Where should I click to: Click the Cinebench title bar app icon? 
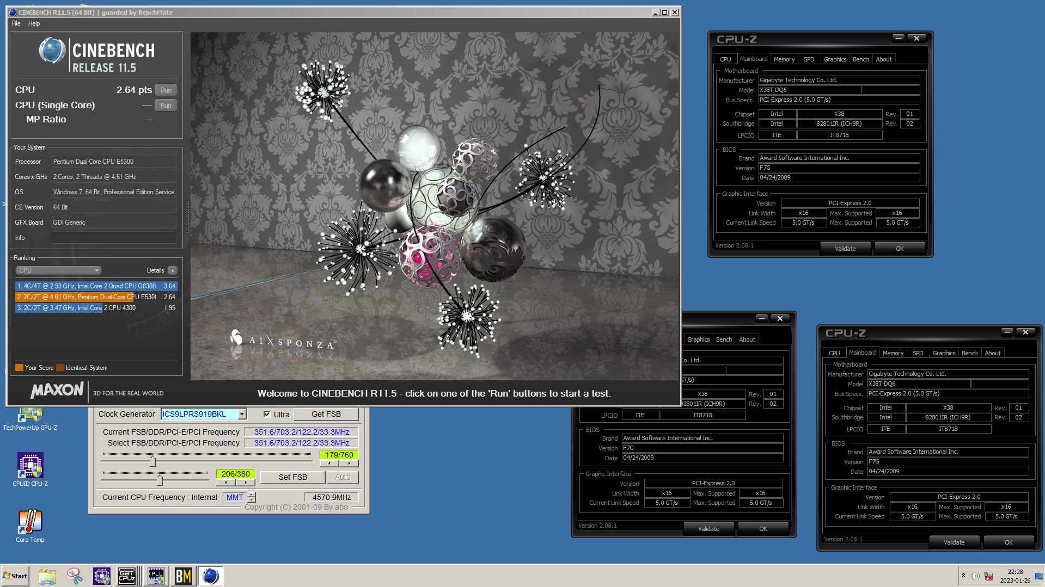[13, 12]
